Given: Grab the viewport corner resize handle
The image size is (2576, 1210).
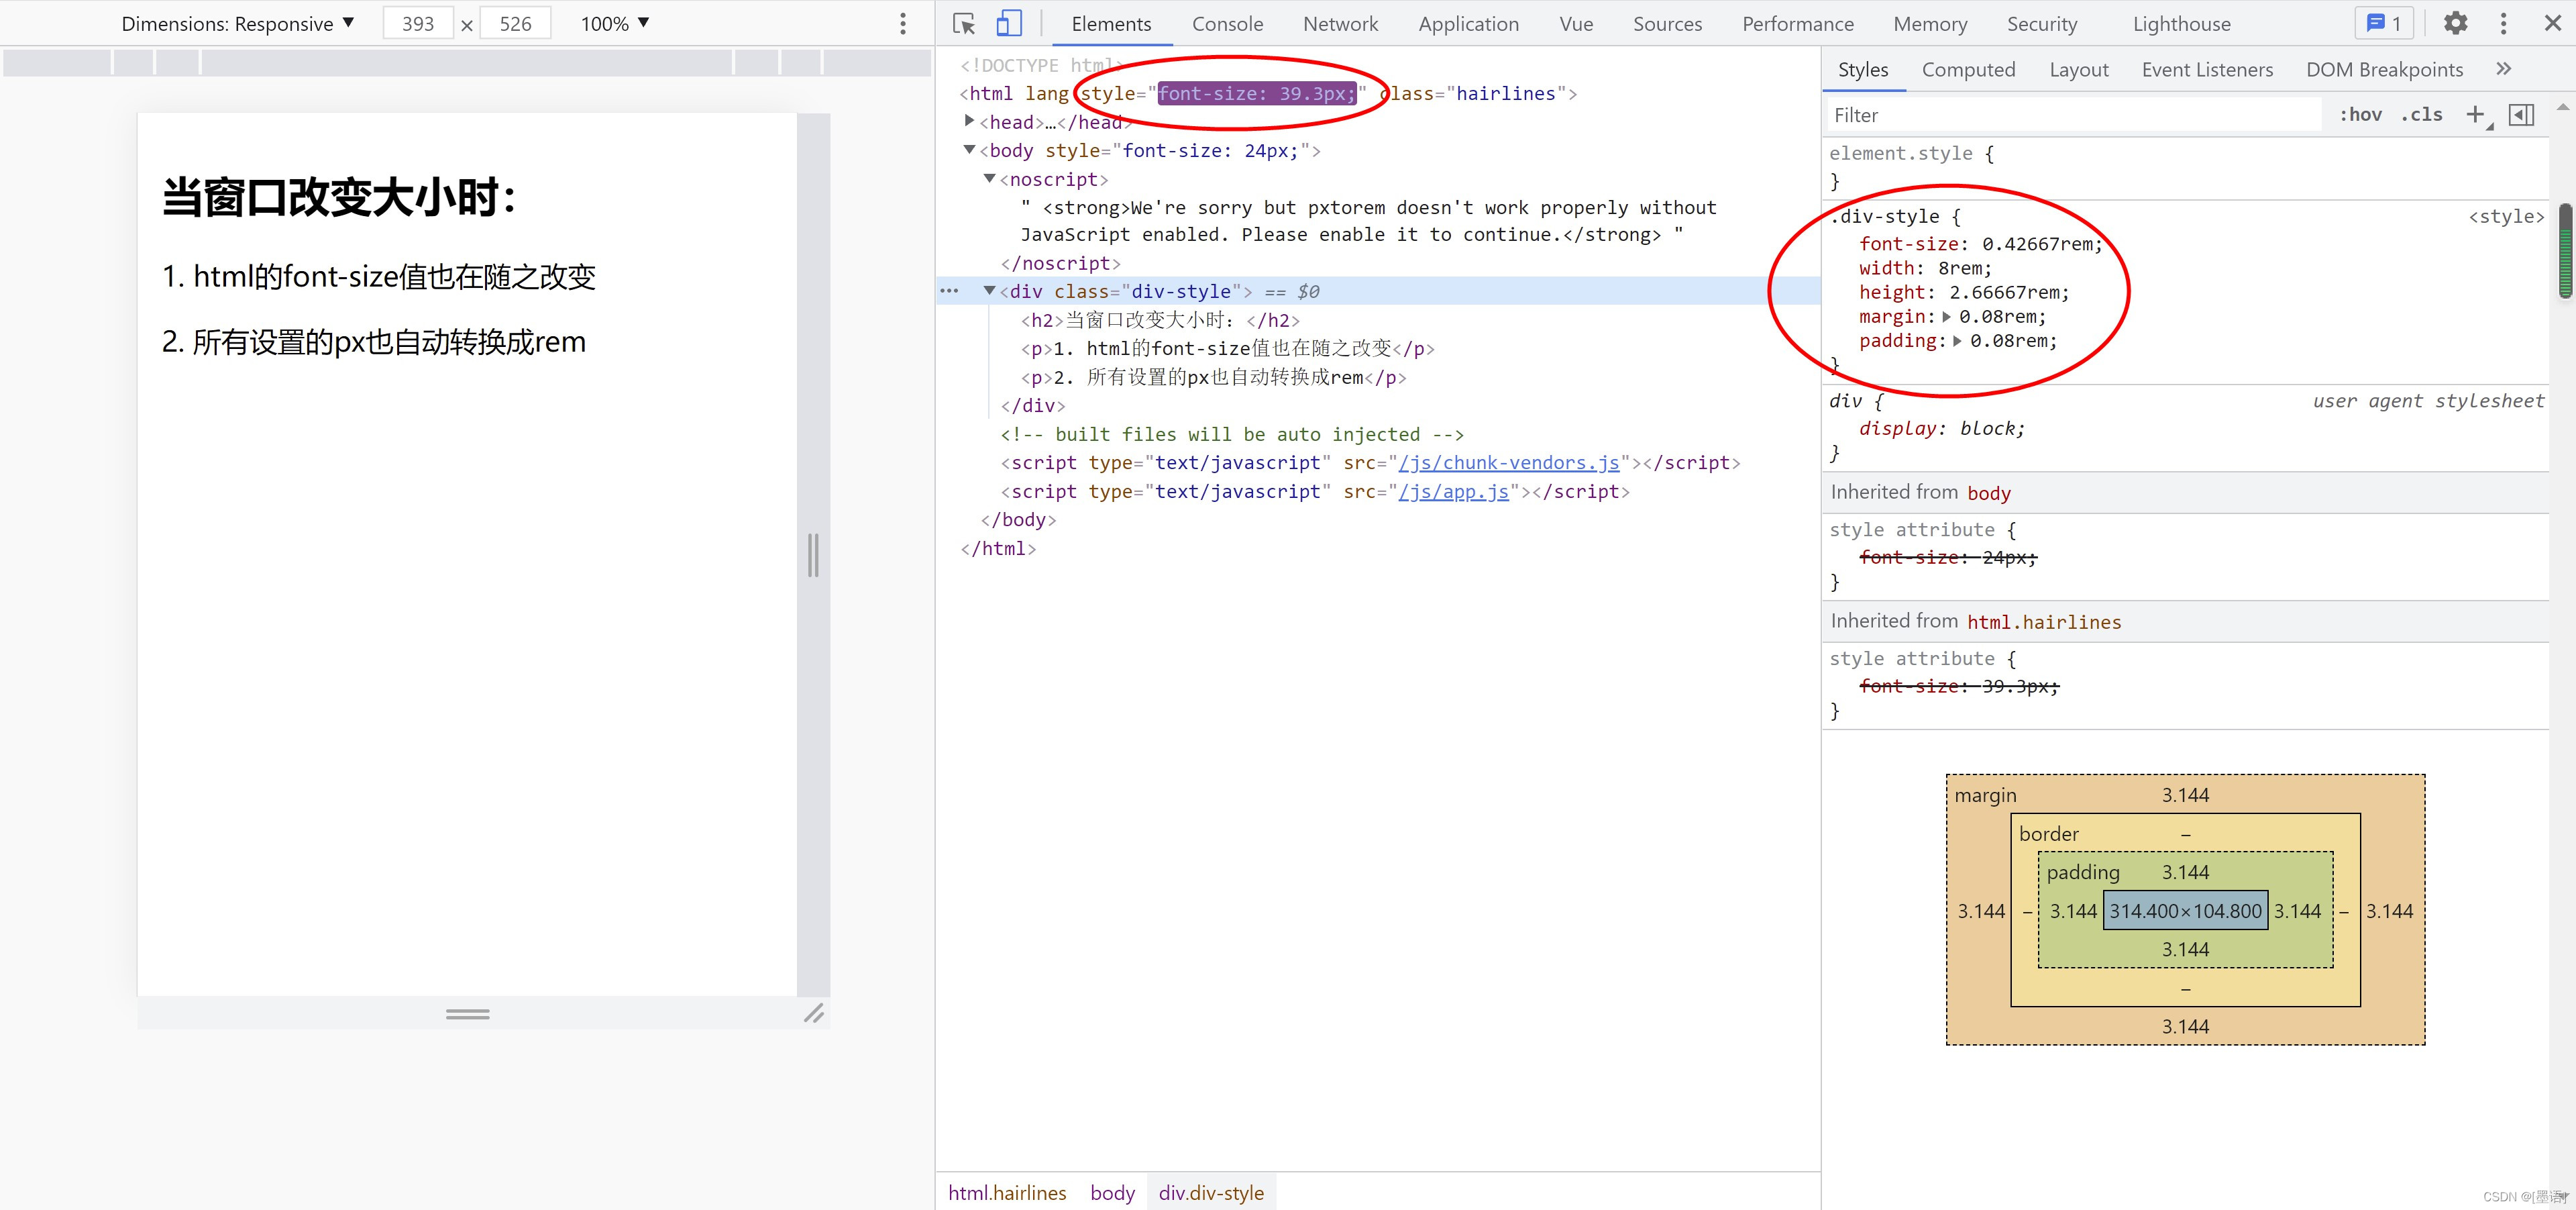Looking at the screenshot, I should pyautogui.click(x=814, y=1013).
